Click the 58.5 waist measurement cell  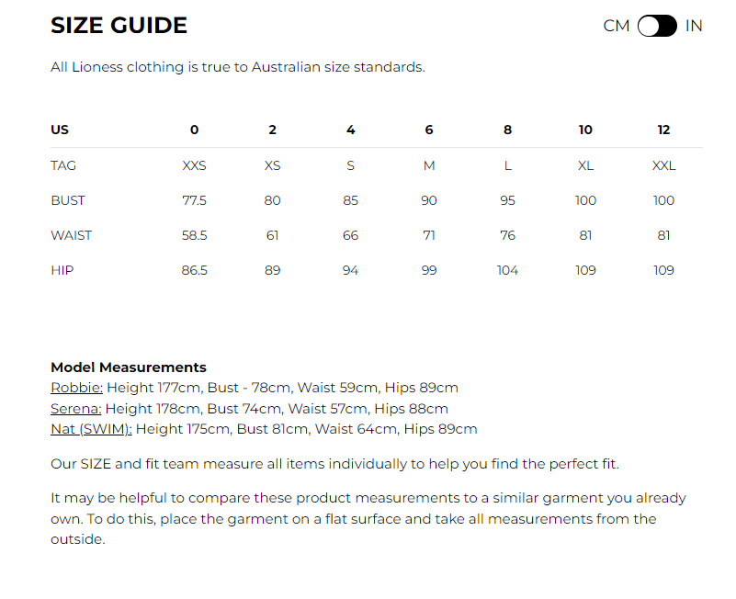(x=194, y=235)
